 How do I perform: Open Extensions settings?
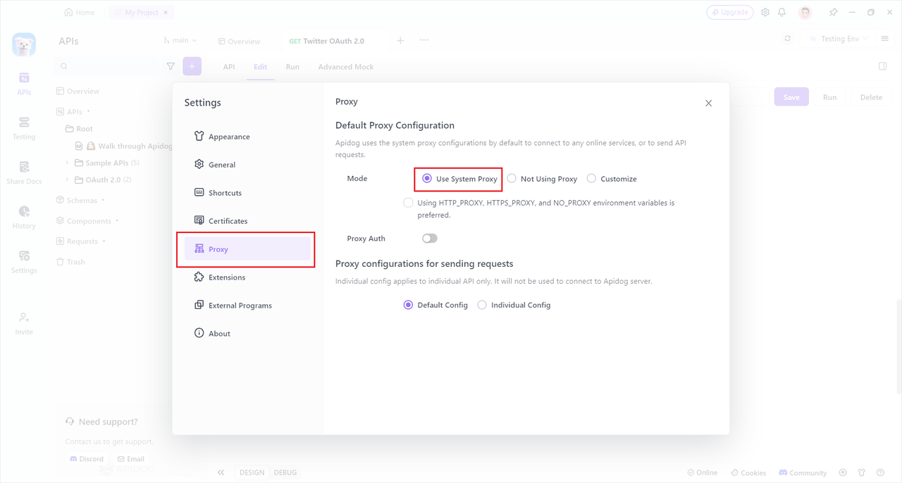coord(247,277)
